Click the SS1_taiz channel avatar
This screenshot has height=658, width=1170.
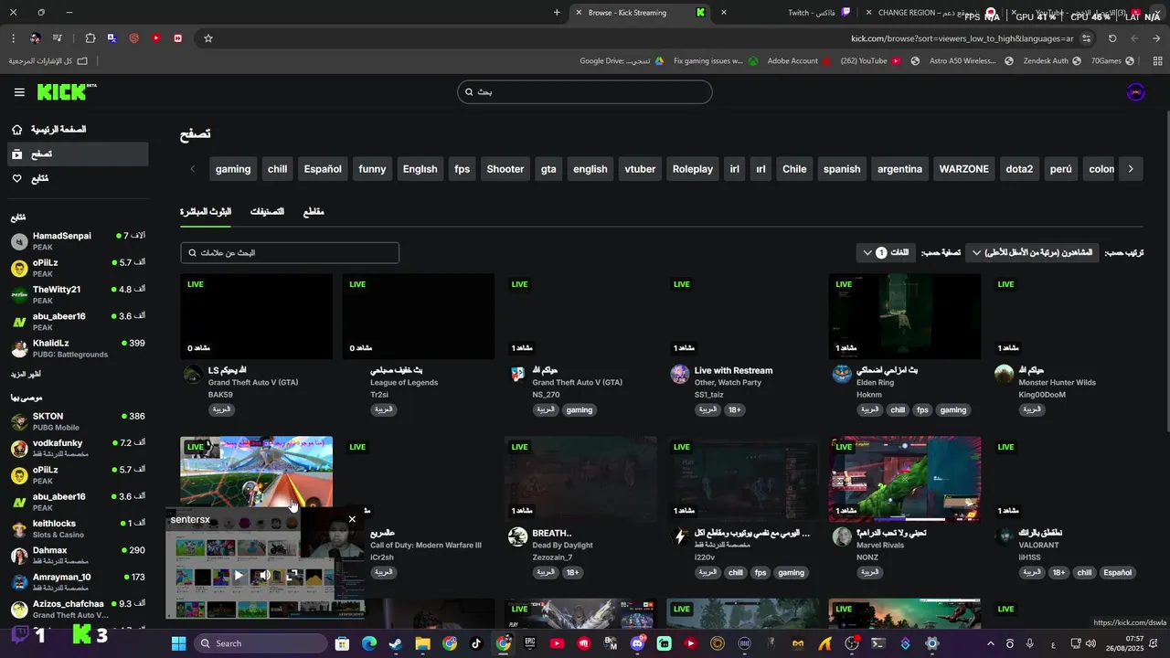(x=679, y=374)
